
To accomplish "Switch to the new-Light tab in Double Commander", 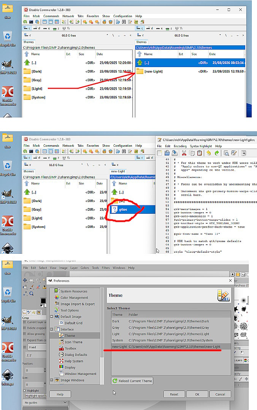I will tap(118, 171).
